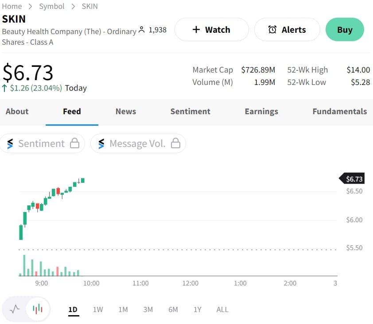Click the plus icon on Watch
Image resolution: width=373 pixels, height=324 pixels.
(x=196, y=30)
